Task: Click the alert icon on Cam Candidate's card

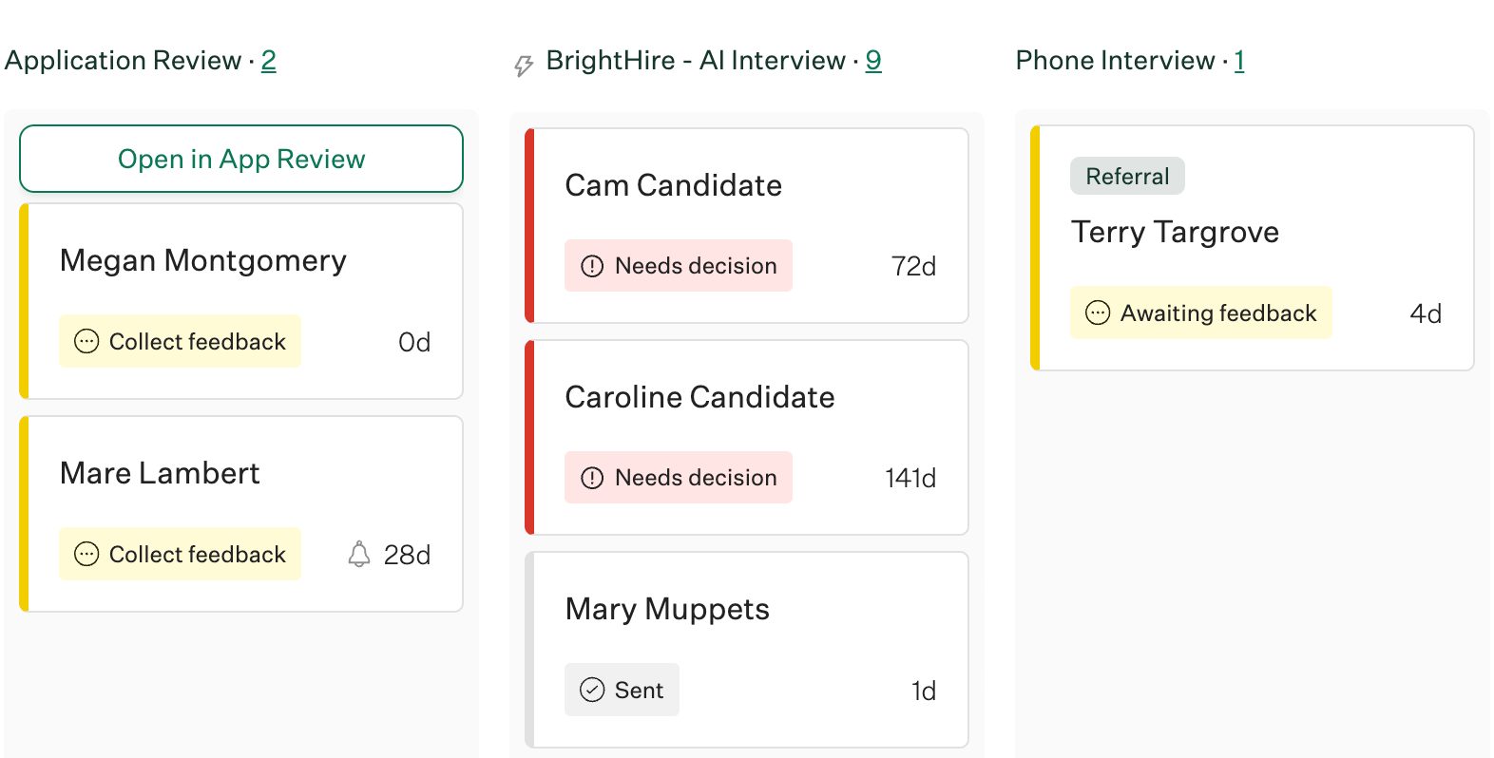Action: [x=592, y=266]
